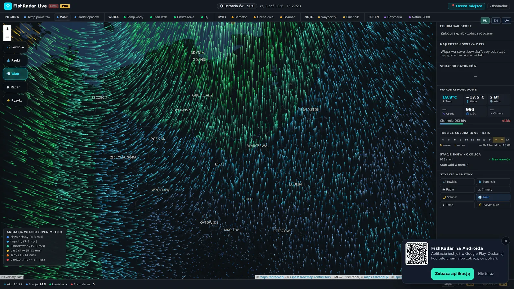Enable Chmury in Szybkie warstwy
This screenshot has height=289, width=514.
(493, 189)
